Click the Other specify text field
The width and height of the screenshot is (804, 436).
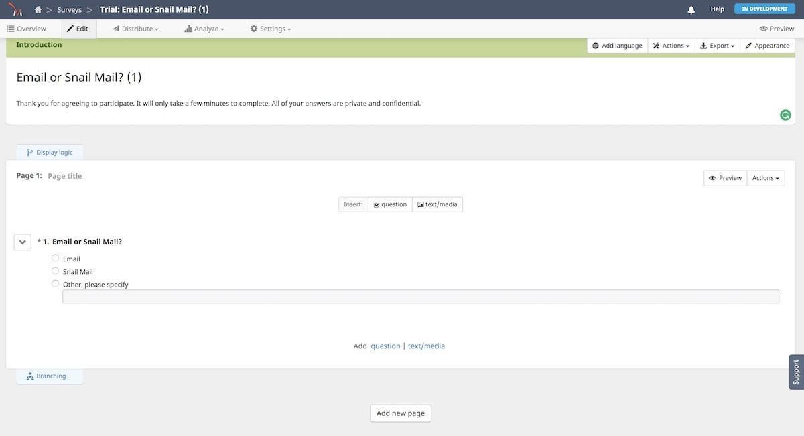click(421, 297)
